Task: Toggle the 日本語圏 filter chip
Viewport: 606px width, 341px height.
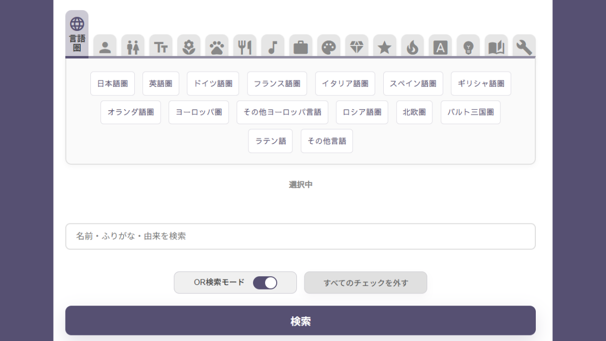Action: click(113, 84)
